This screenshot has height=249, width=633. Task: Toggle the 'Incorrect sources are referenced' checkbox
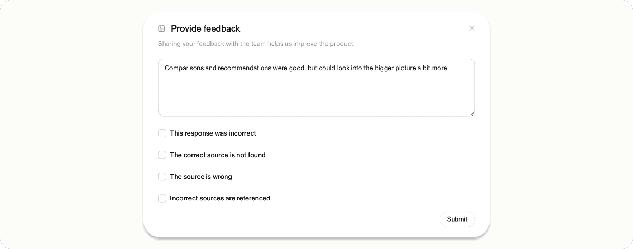click(x=162, y=198)
